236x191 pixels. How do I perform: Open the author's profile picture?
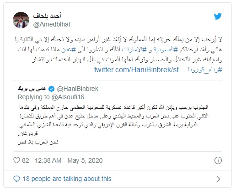(21, 20)
